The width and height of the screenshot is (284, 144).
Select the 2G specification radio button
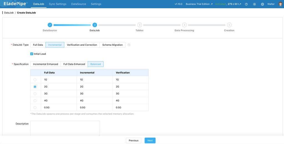tap(35, 87)
